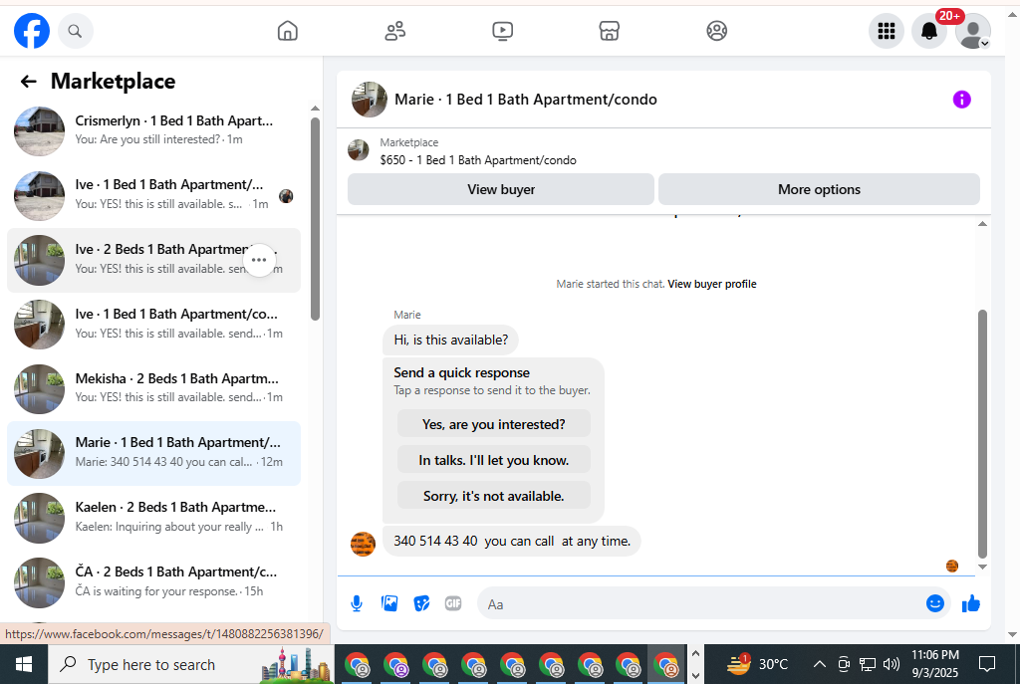
Task: Open the Windows Start menu
Action: point(24,664)
